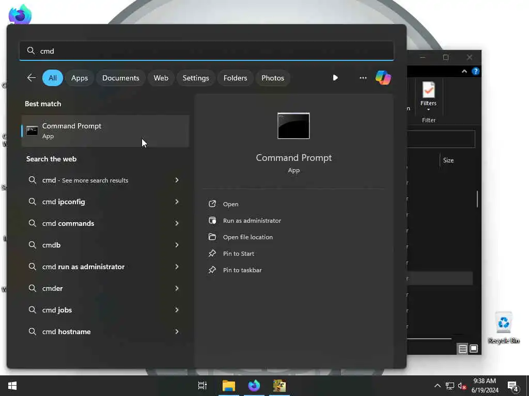
Task: Open Task View on the taskbar
Action: (202, 386)
